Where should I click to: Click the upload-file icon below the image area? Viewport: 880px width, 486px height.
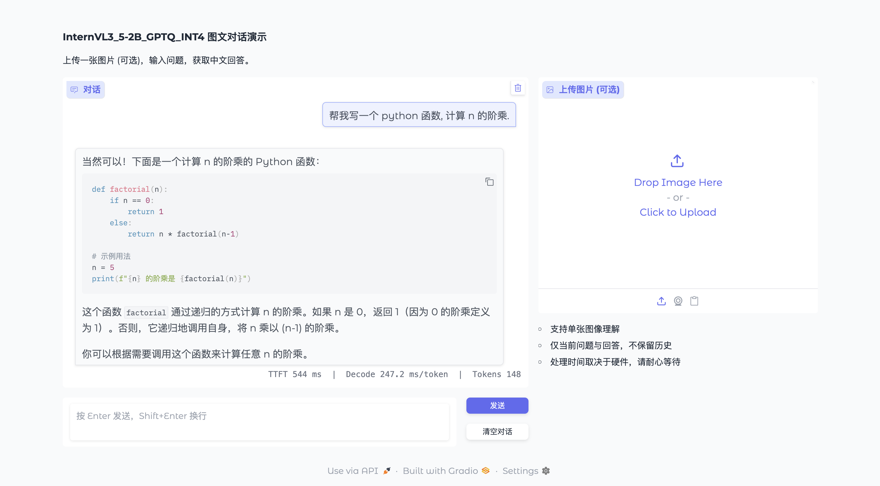point(661,301)
